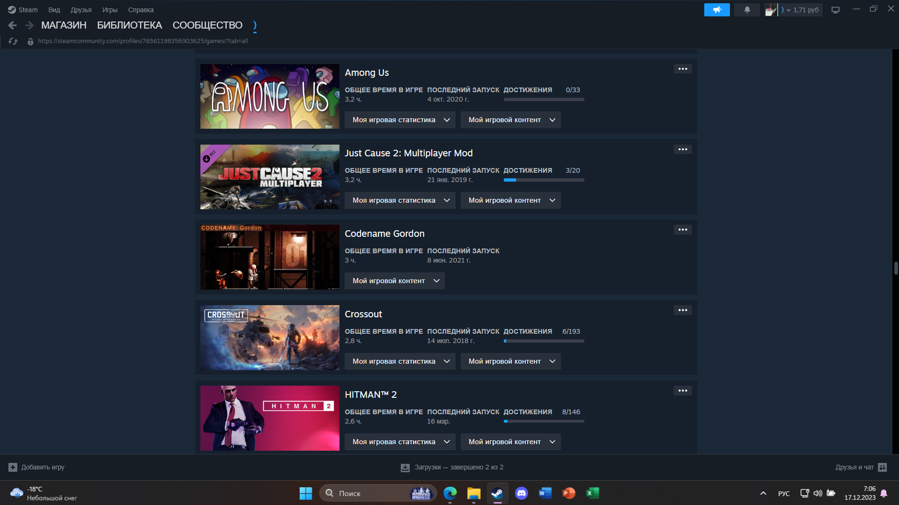Open the Игры menu
The height and width of the screenshot is (505, 899).
(x=110, y=10)
